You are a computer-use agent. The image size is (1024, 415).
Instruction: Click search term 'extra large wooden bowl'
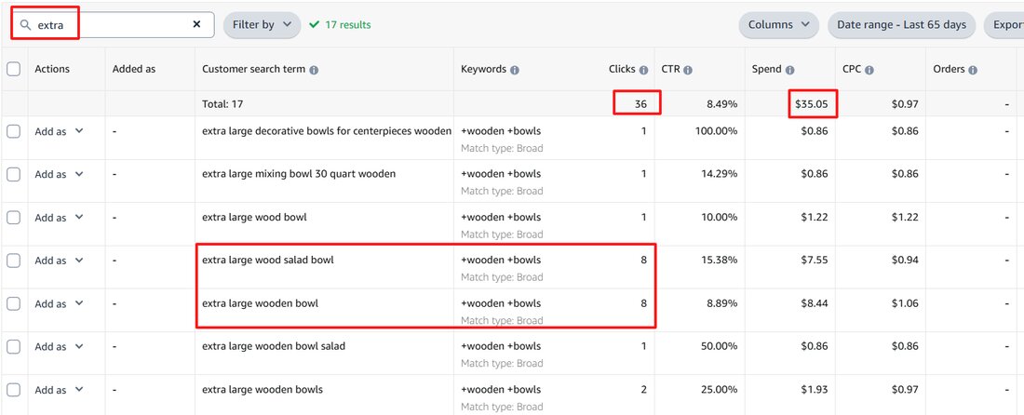[x=260, y=302]
